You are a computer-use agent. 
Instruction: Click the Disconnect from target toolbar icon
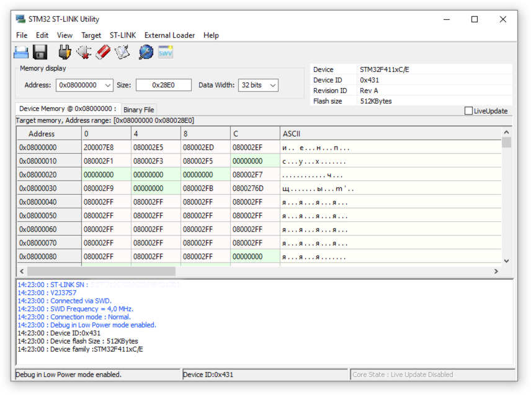tap(84, 53)
